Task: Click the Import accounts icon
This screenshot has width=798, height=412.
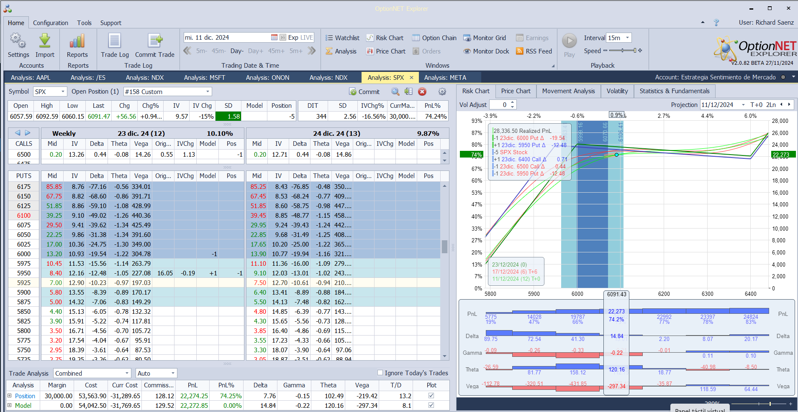Action: 45,41
